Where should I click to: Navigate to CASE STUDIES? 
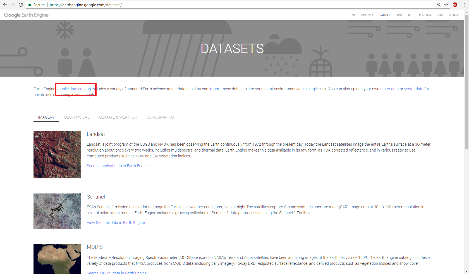click(405, 15)
